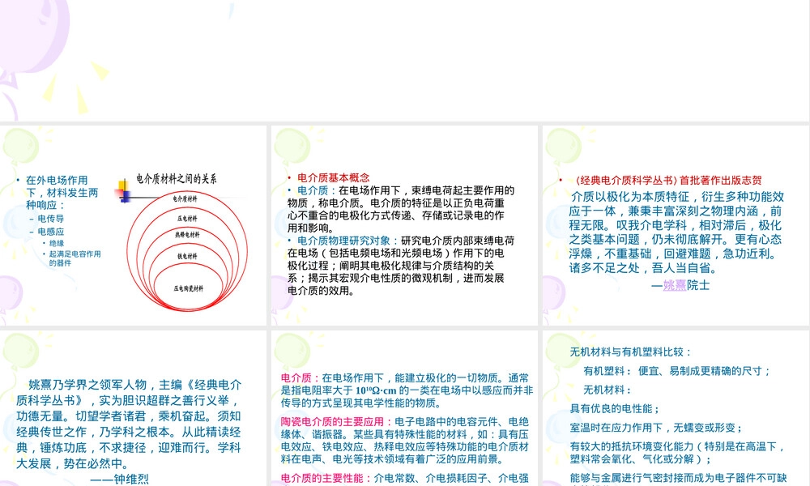Click the paragraph starting 姚熹乃学界之领军人物
The image size is (810, 486).
point(129,424)
